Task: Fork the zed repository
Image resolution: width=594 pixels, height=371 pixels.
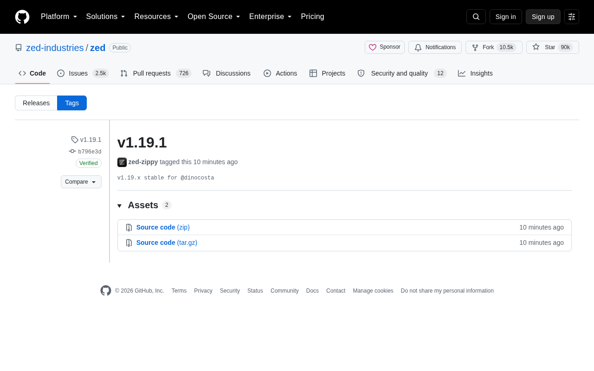Action: (x=494, y=47)
